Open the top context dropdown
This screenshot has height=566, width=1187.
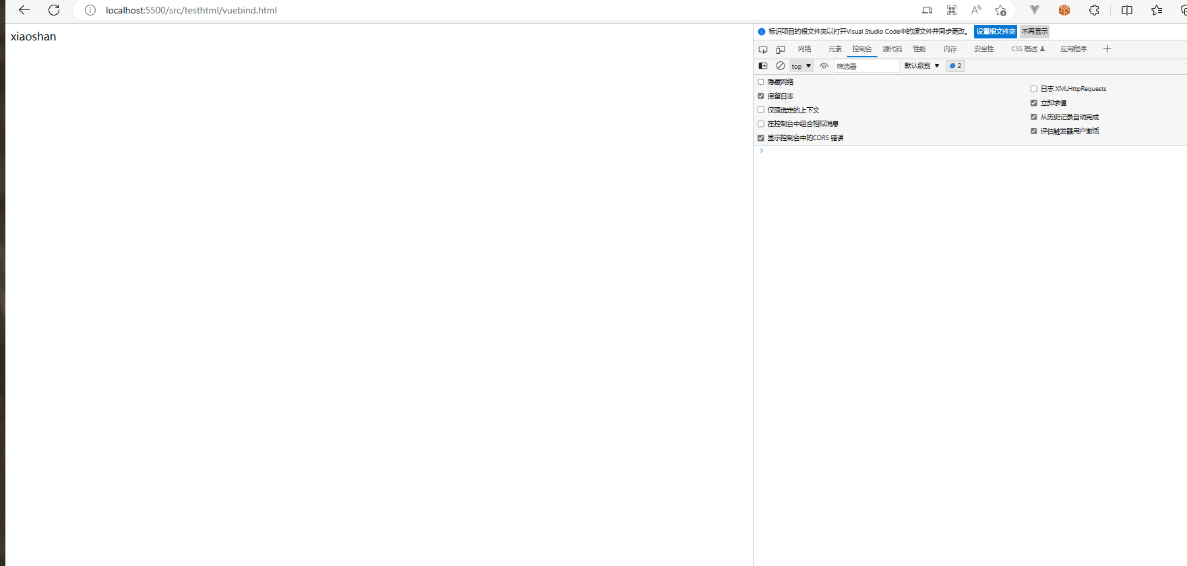tap(801, 66)
